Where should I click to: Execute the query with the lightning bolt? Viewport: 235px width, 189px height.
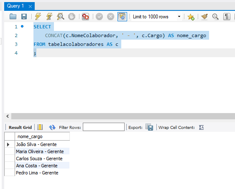tap(38, 16)
